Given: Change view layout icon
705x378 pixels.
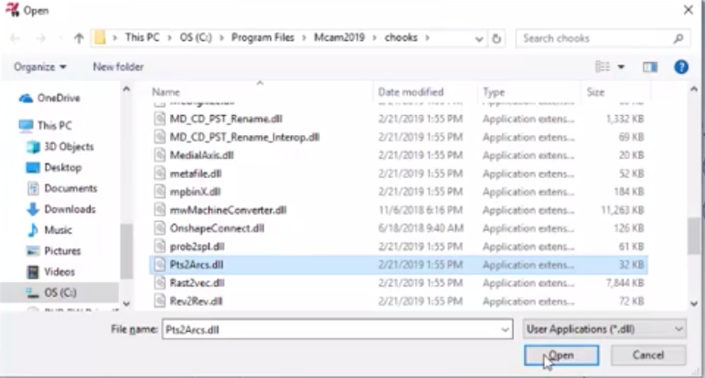Looking at the screenshot, I should pos(603,67).
